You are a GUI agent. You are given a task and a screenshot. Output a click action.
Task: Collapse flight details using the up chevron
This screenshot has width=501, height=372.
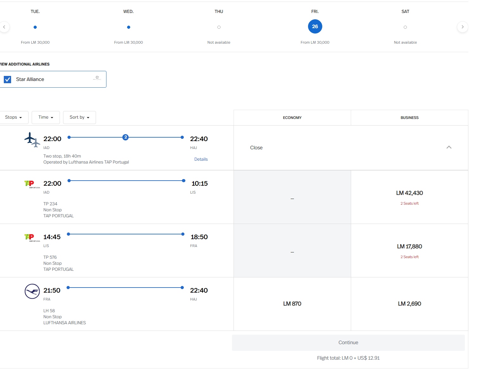449,147
